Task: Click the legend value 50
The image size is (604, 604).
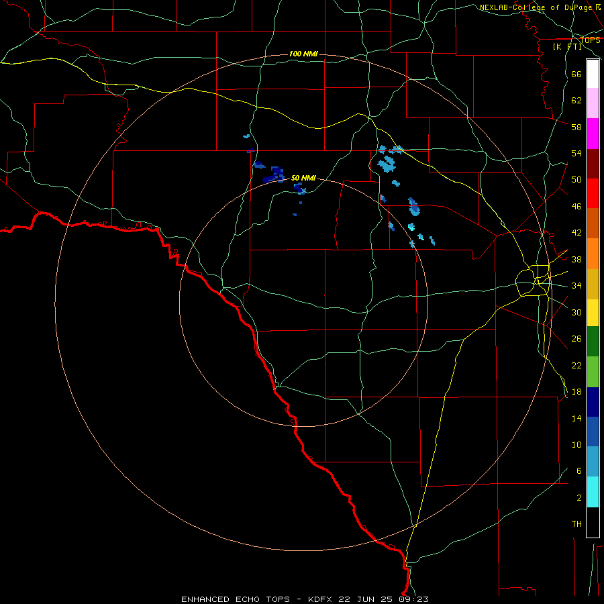Action: coord(576,180)
